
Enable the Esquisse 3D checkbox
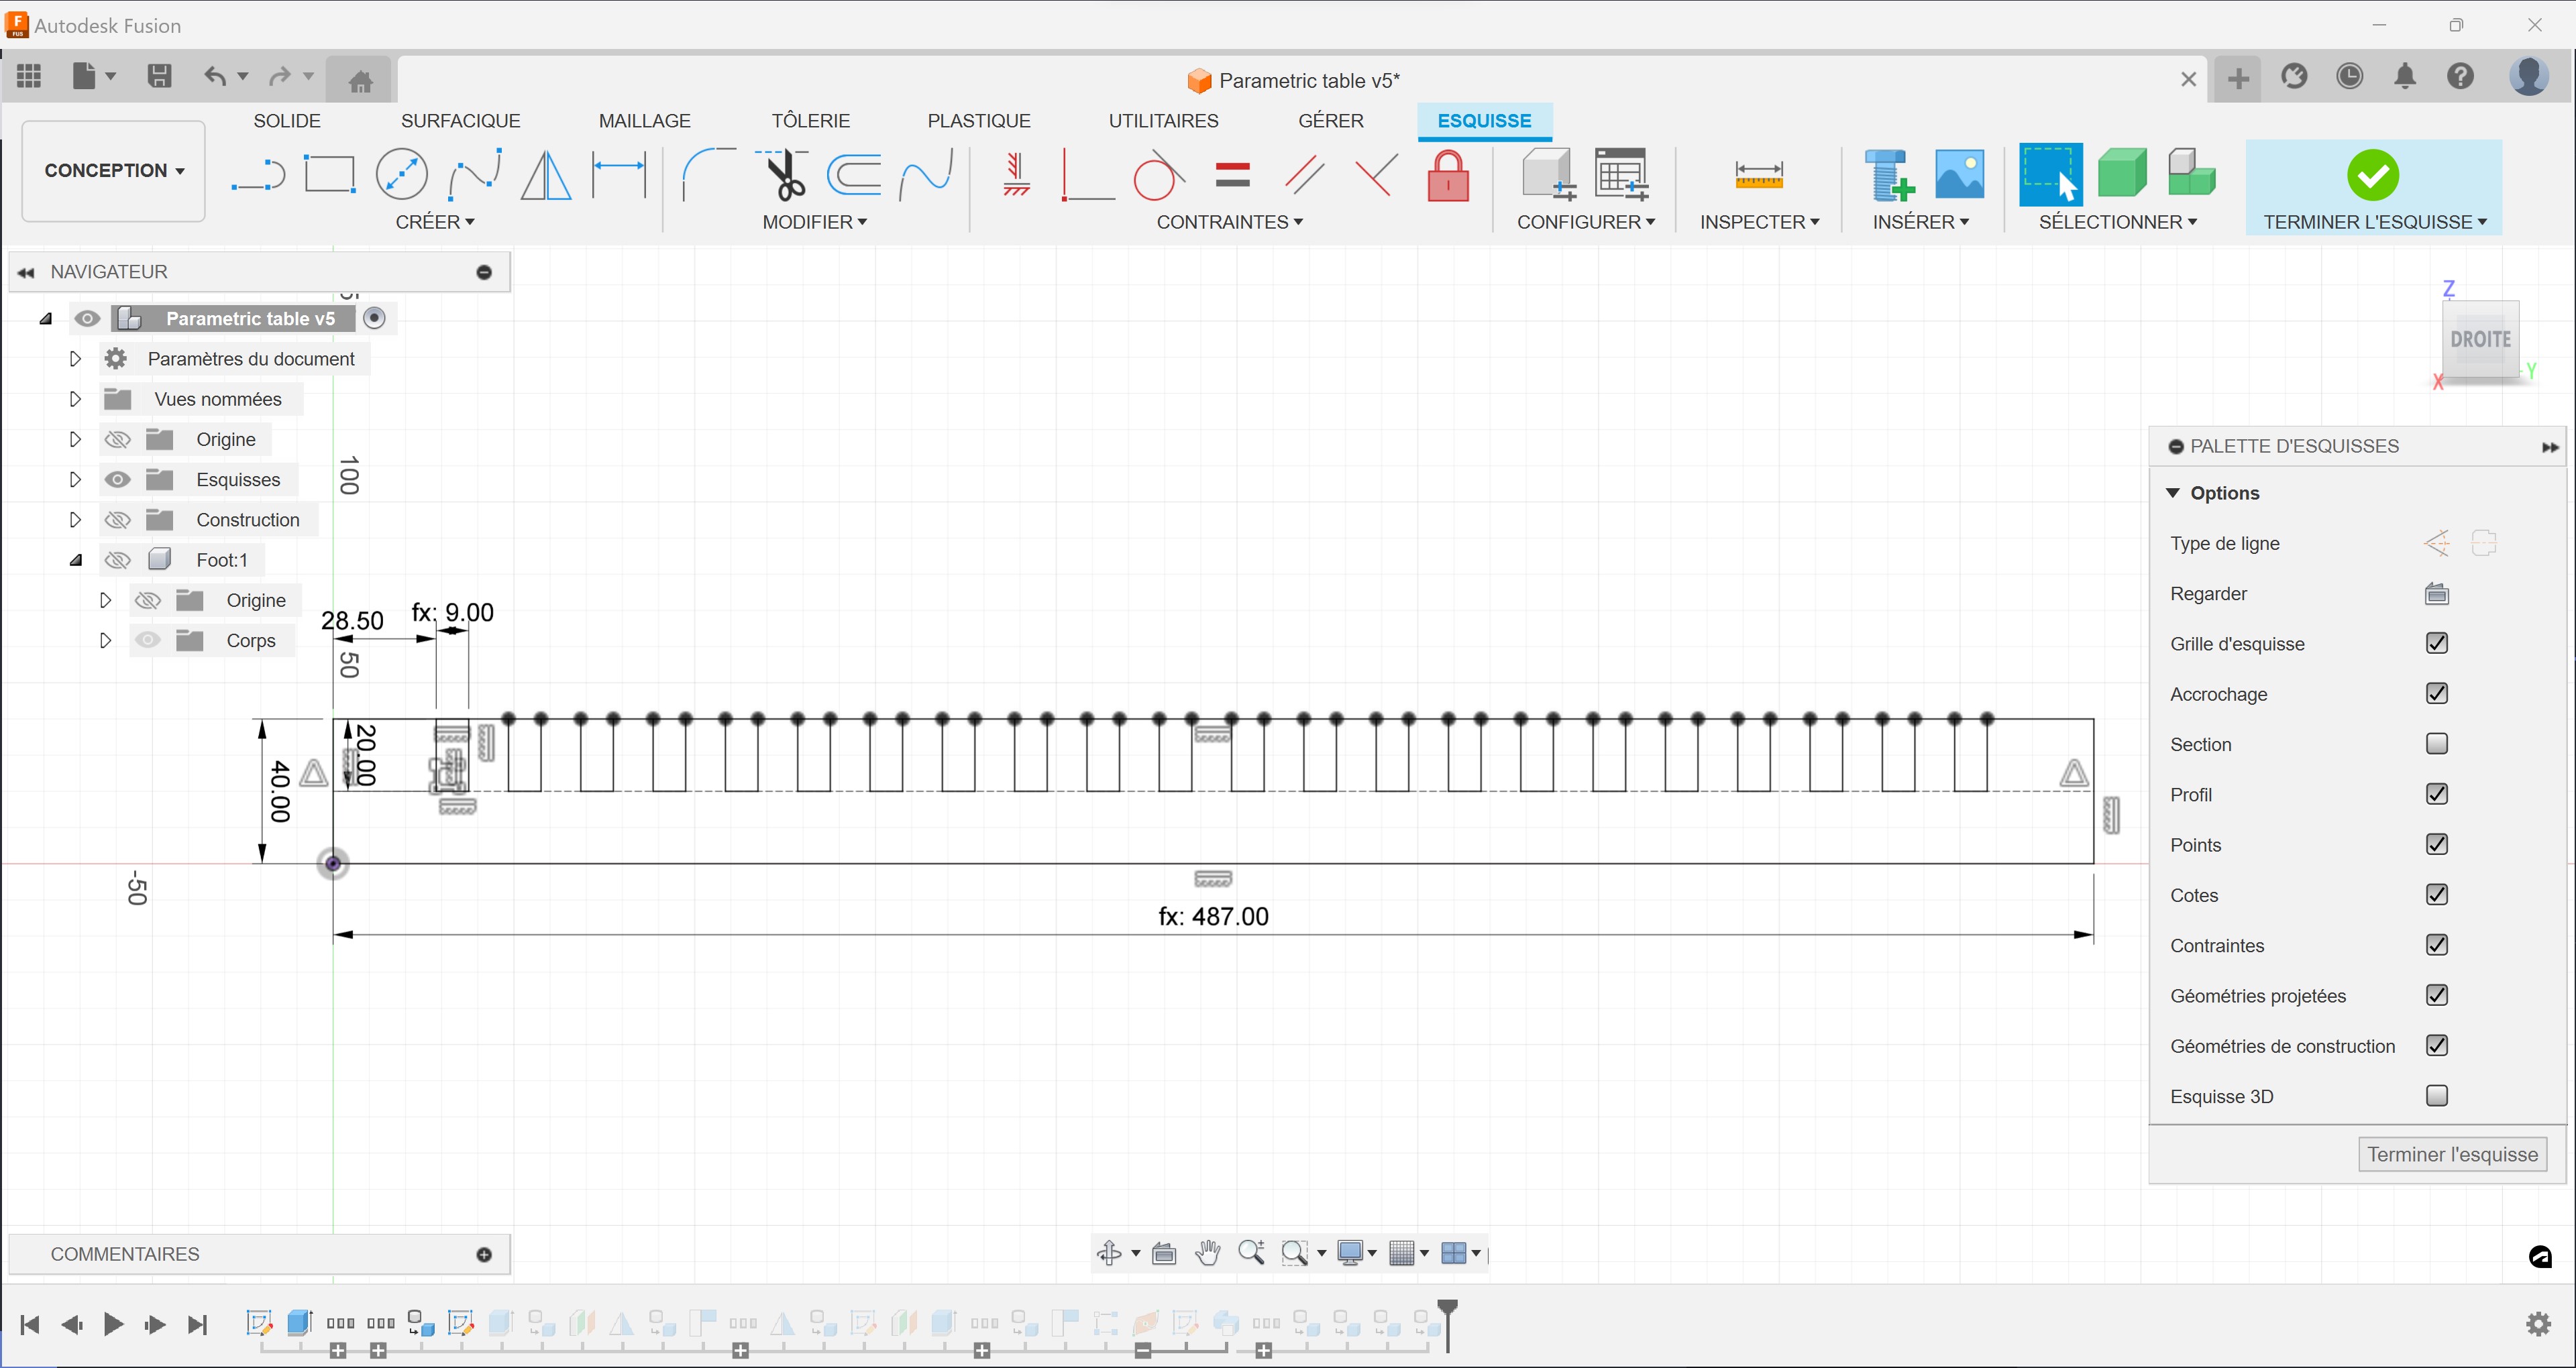pos(2436,1096)
